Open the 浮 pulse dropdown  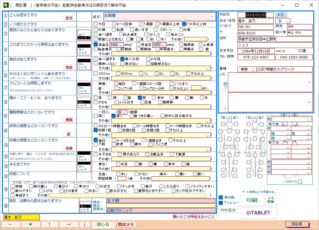coord(288,138)
